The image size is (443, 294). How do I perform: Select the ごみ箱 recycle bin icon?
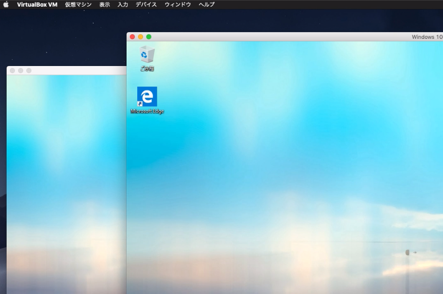147,54
